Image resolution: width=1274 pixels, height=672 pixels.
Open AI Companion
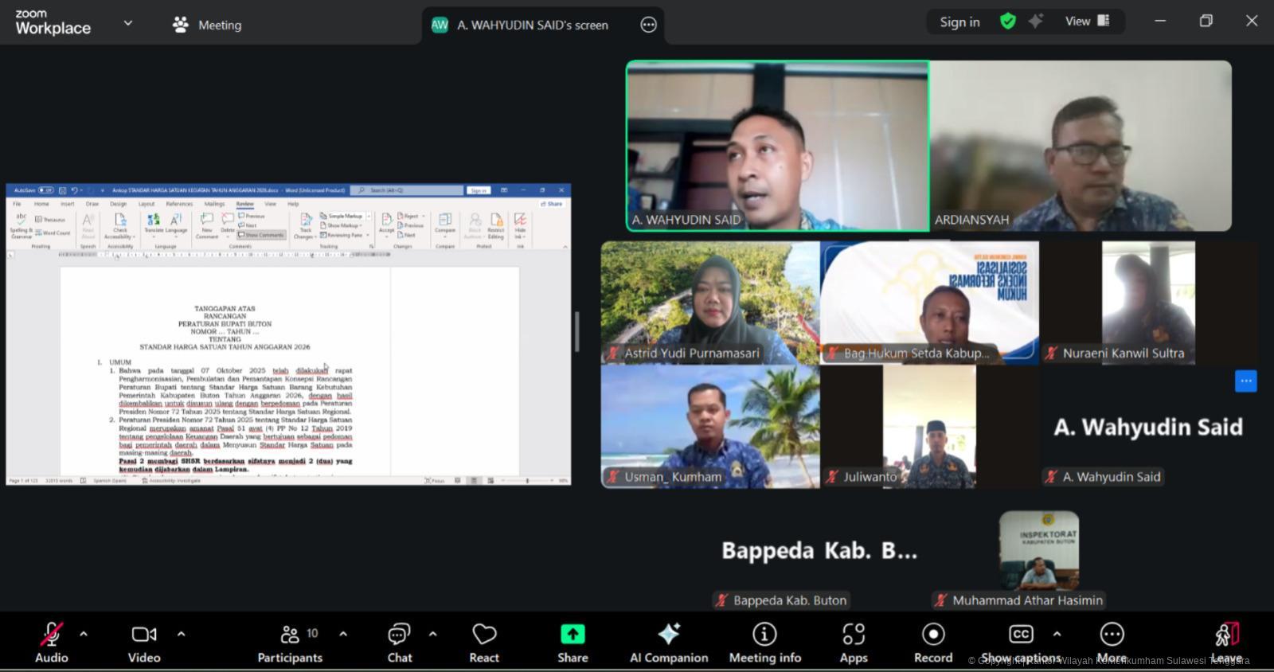[x=669, y=643]
